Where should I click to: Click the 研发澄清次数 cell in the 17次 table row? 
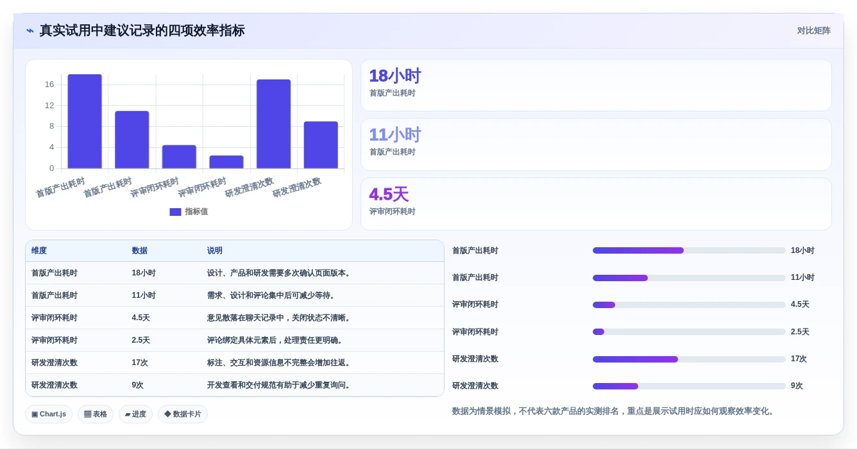point(55,363)
